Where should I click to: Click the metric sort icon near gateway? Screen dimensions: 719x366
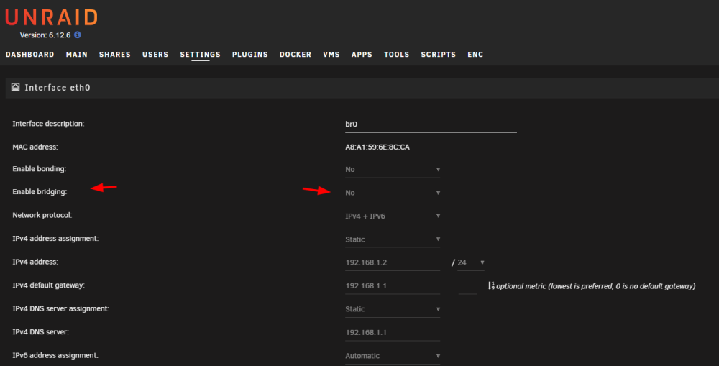click(491, 285)
